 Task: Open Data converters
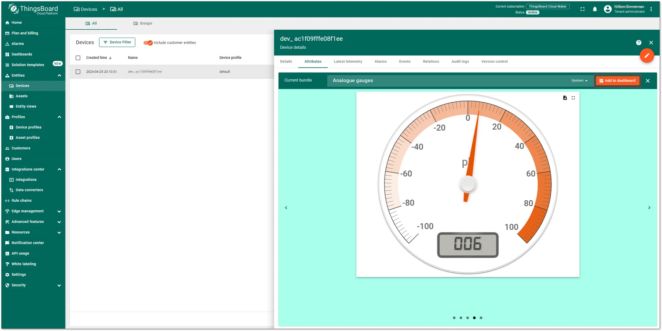33,190
